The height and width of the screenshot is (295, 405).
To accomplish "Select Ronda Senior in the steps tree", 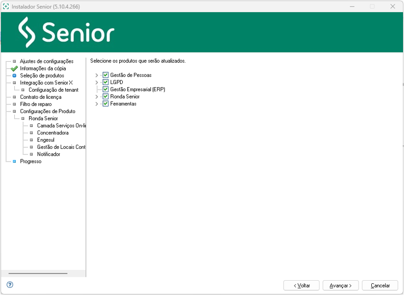I will [43, 119].
